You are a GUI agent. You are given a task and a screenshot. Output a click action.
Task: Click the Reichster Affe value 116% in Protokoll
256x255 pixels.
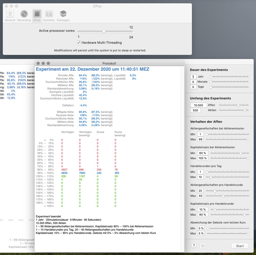[83, 79]
